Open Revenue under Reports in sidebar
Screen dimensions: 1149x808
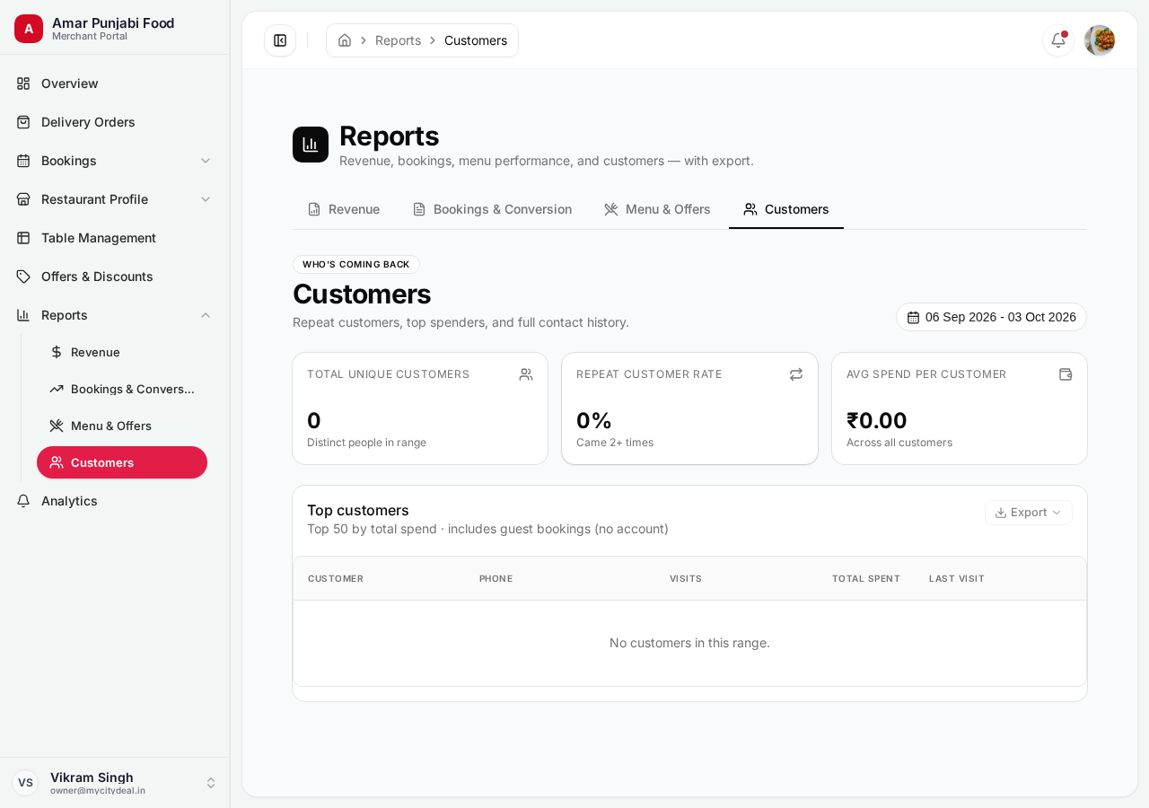tap(122, 352)
